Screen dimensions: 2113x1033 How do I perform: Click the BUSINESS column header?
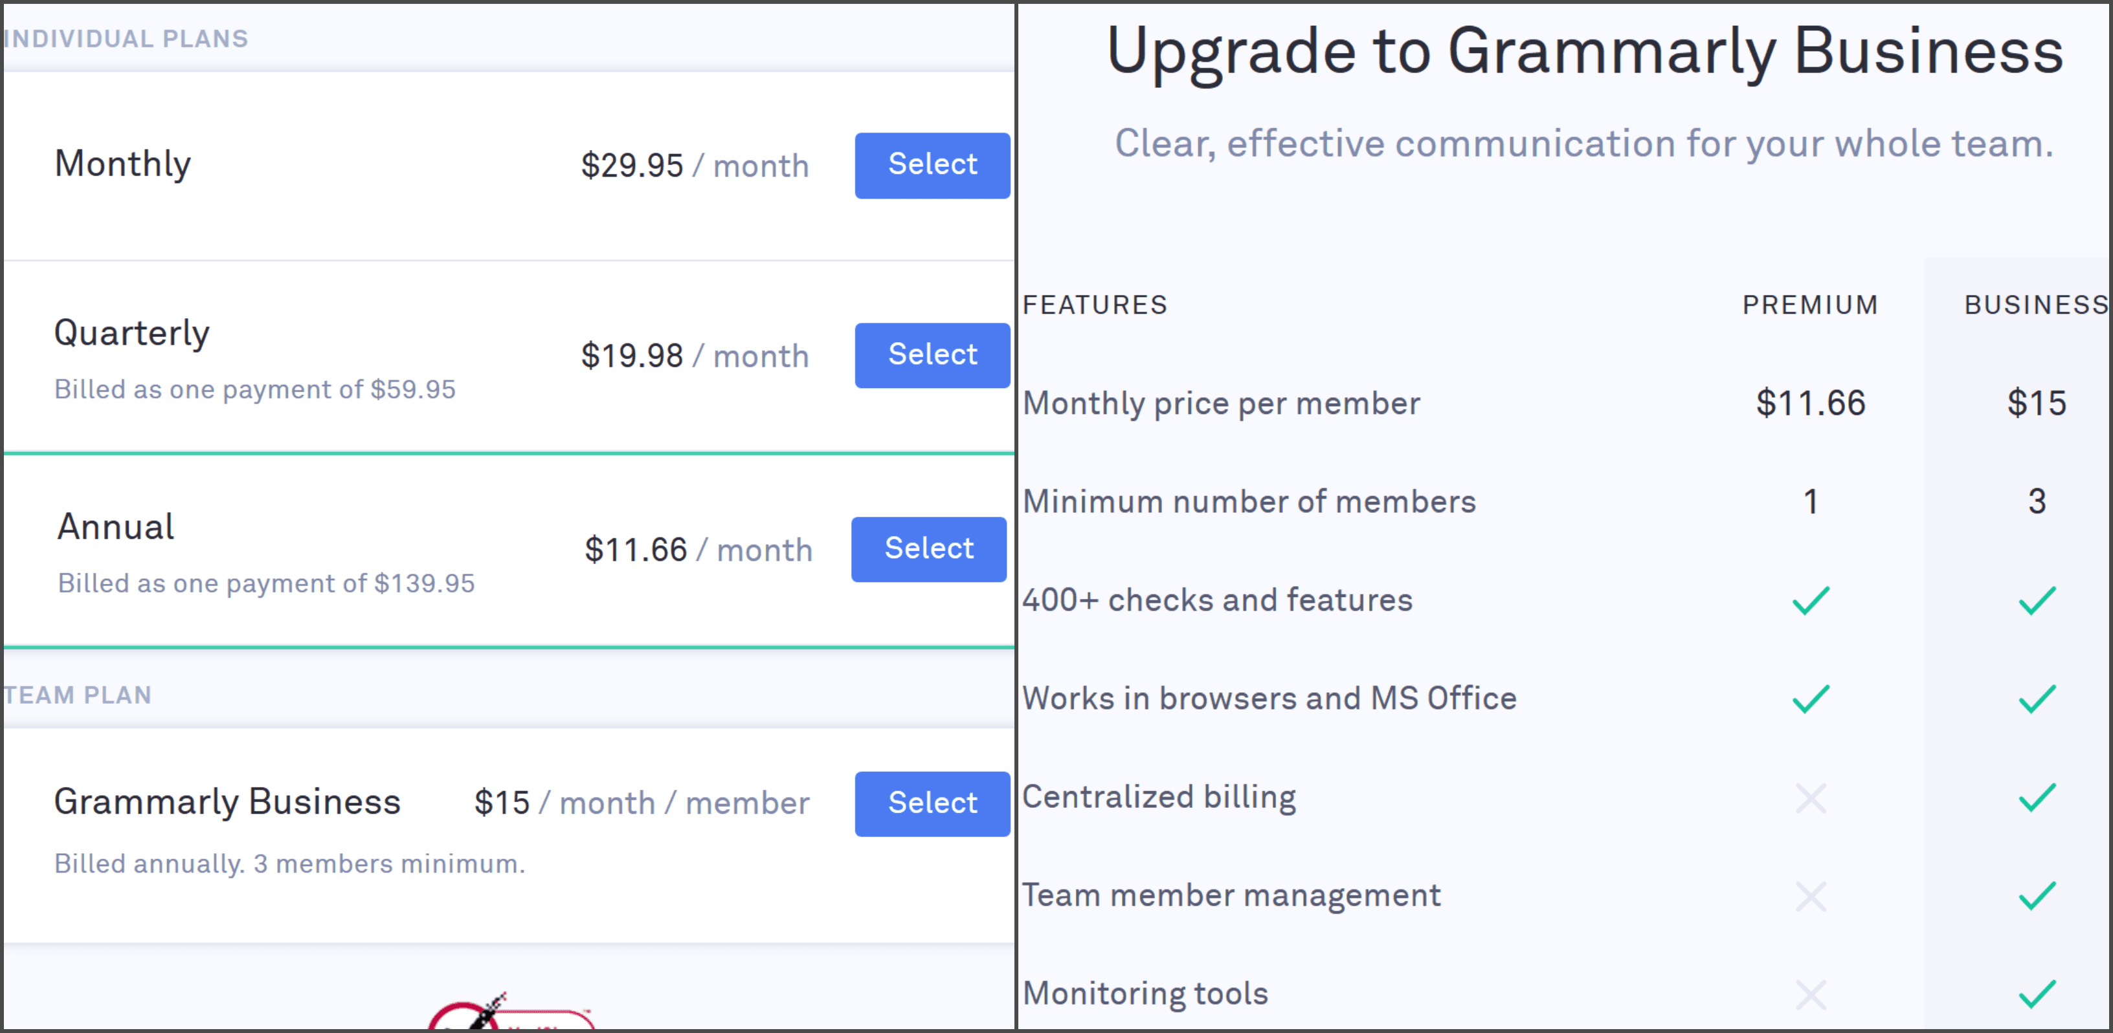(x=2036, y=305)
